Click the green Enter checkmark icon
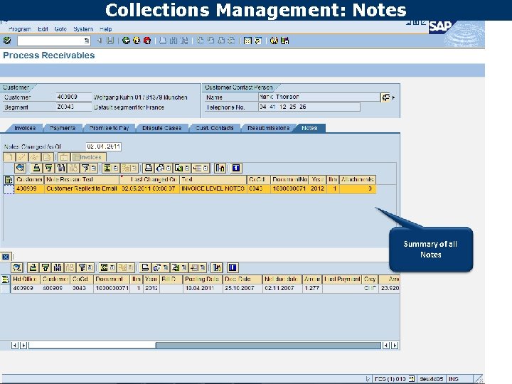 (7, 41)
